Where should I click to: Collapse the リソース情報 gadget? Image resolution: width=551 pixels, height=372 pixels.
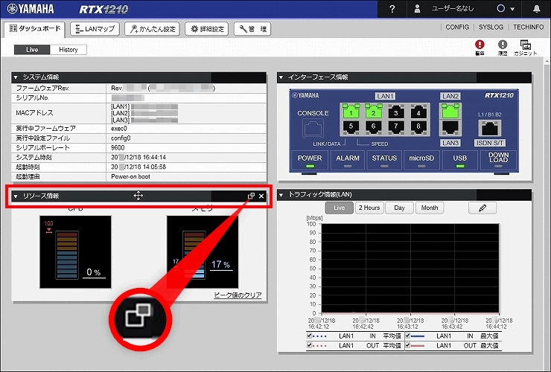click(x=16, y=196)
